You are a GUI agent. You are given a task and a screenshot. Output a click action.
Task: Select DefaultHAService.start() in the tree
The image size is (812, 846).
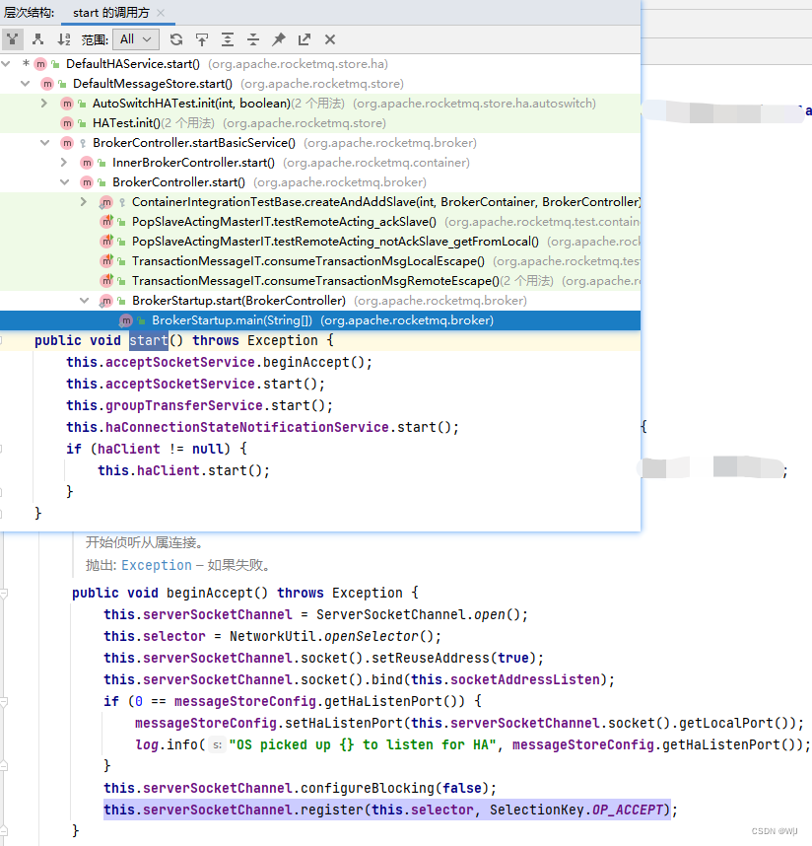coord(133,64)
